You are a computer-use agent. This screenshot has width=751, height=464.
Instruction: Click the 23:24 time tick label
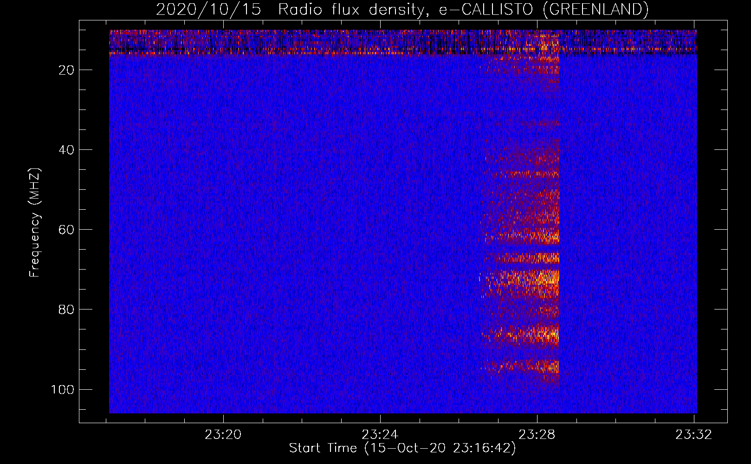380,435
